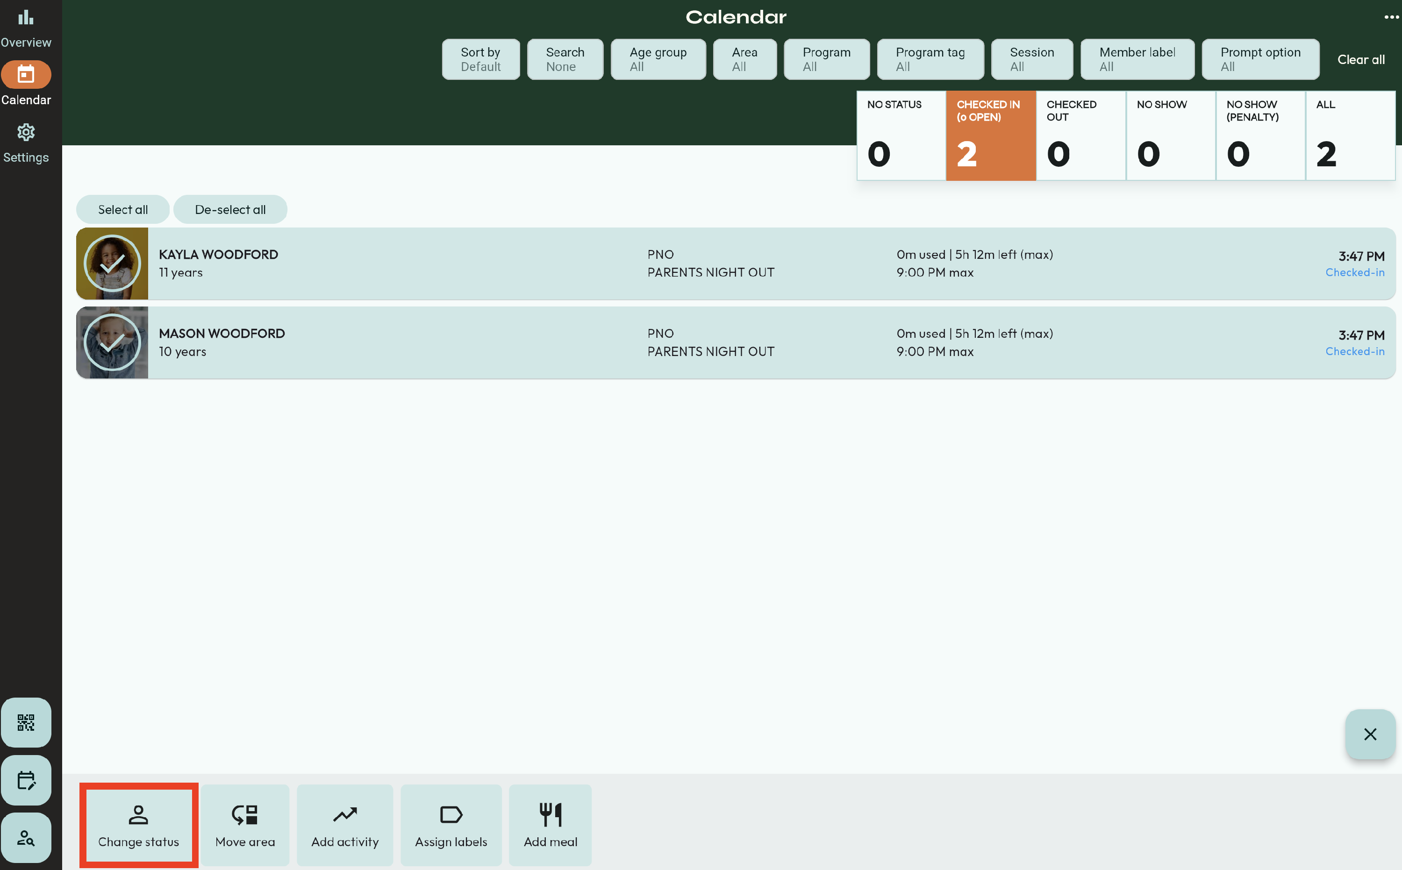The height and width of the screenshot is (870, 1402).
Task: Open the Overview bar chart icon
Action: (x=25, y=18)
